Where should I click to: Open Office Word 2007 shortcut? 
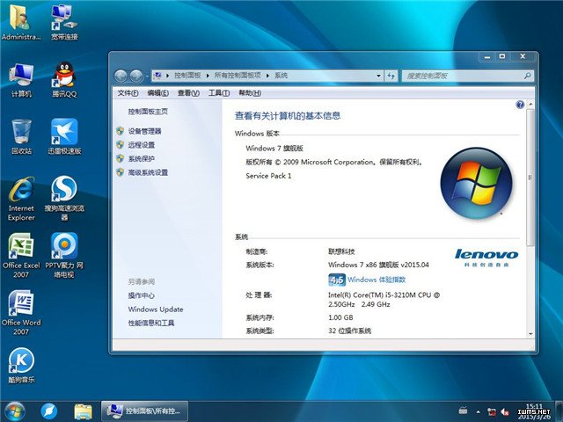point(21,313)
